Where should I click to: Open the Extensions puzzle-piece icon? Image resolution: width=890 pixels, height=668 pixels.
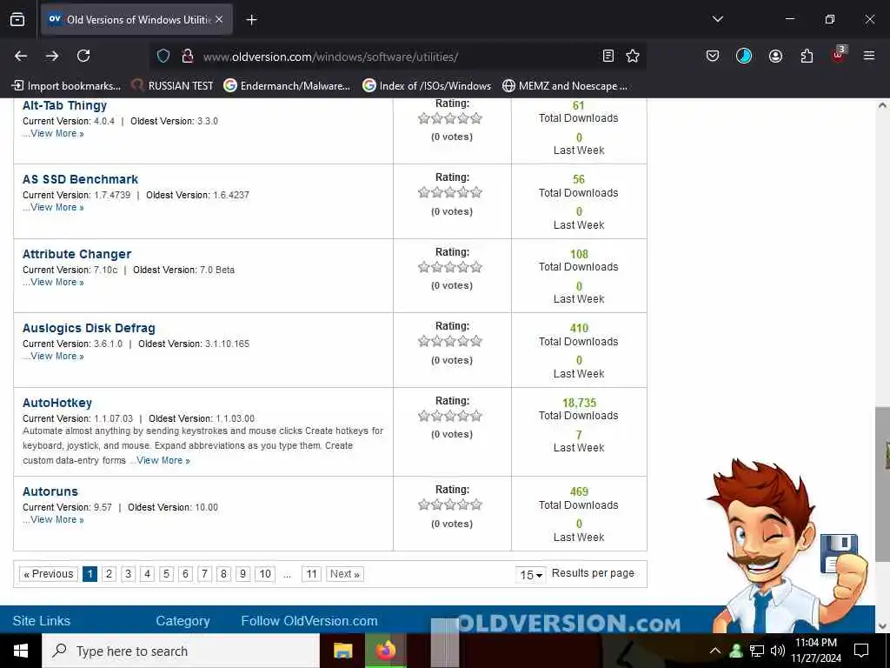coord(807,56)
